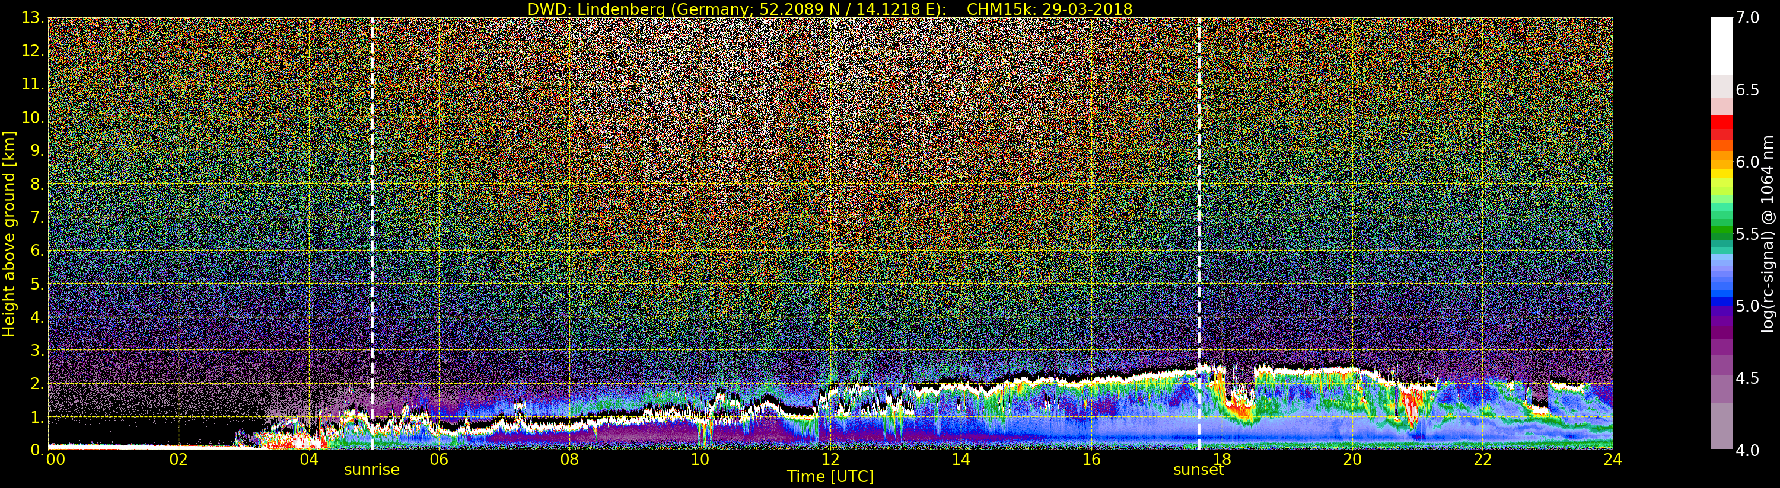Click the white dashed sunrise marker line
The width and height of the screenshot is (1780, 488).
372,234
